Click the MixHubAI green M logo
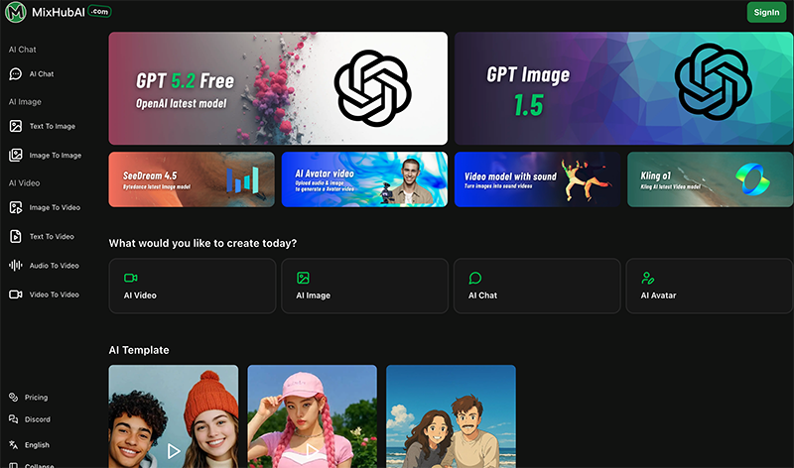This screenshot has width=794, height=468. (x=15, y=12)
